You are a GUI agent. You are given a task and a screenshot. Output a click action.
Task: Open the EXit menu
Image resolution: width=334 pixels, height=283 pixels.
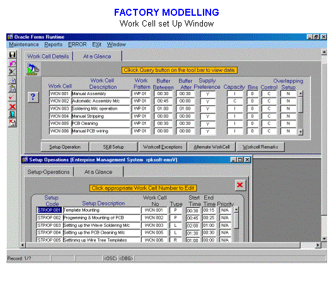(96, 45)
